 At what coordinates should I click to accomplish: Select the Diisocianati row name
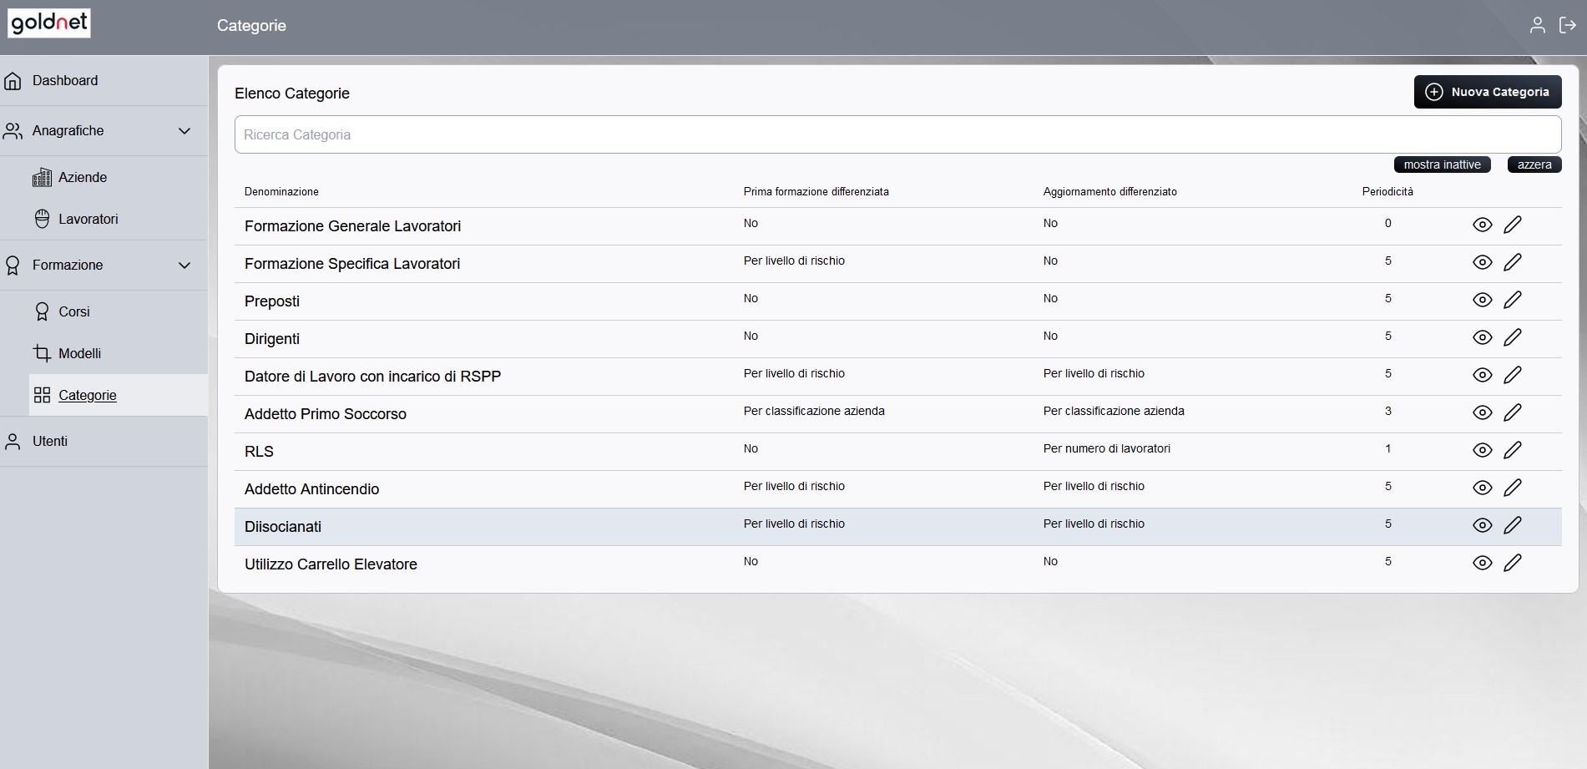pyautogui.click(x=283, y=527)
